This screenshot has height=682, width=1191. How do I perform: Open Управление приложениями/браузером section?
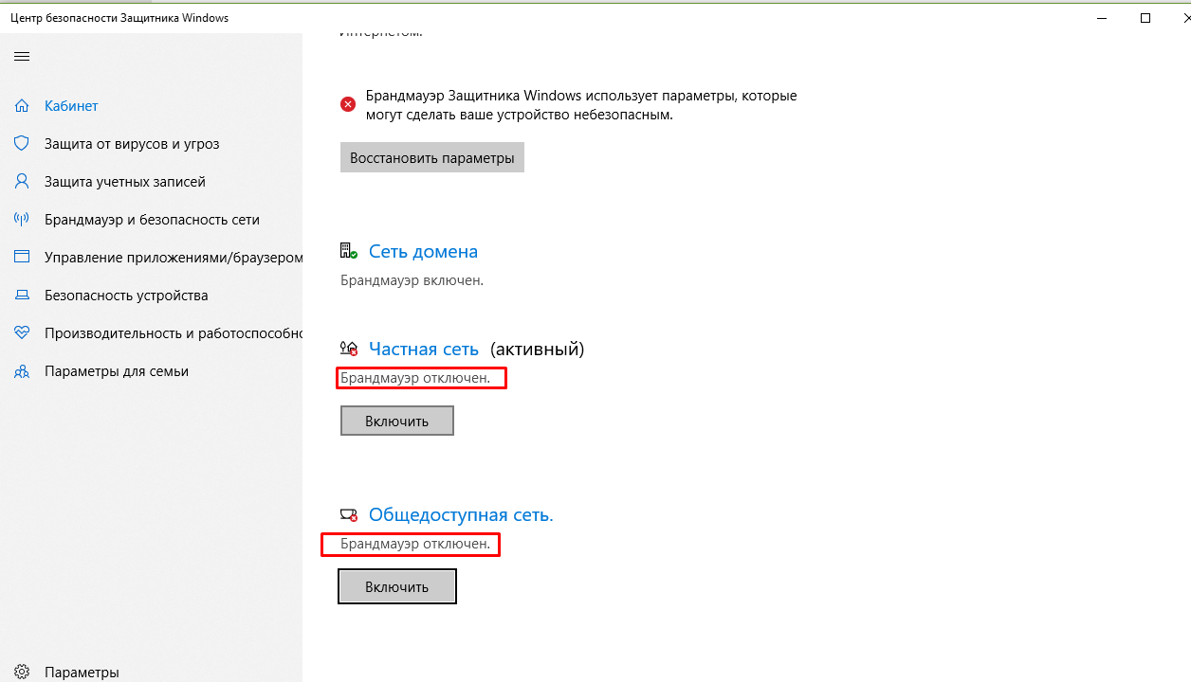click(174, 258)
